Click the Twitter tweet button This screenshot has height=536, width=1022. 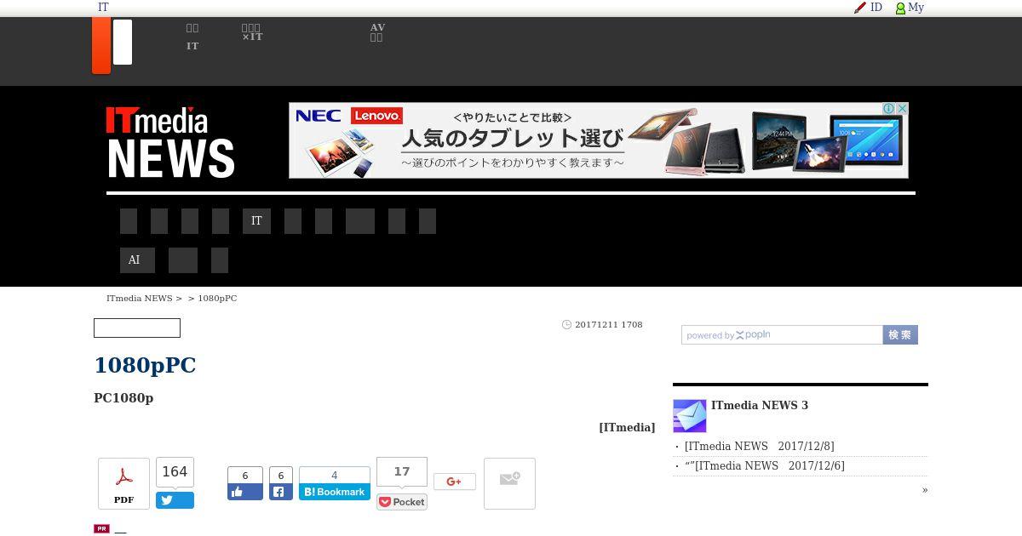pos(175,500)
